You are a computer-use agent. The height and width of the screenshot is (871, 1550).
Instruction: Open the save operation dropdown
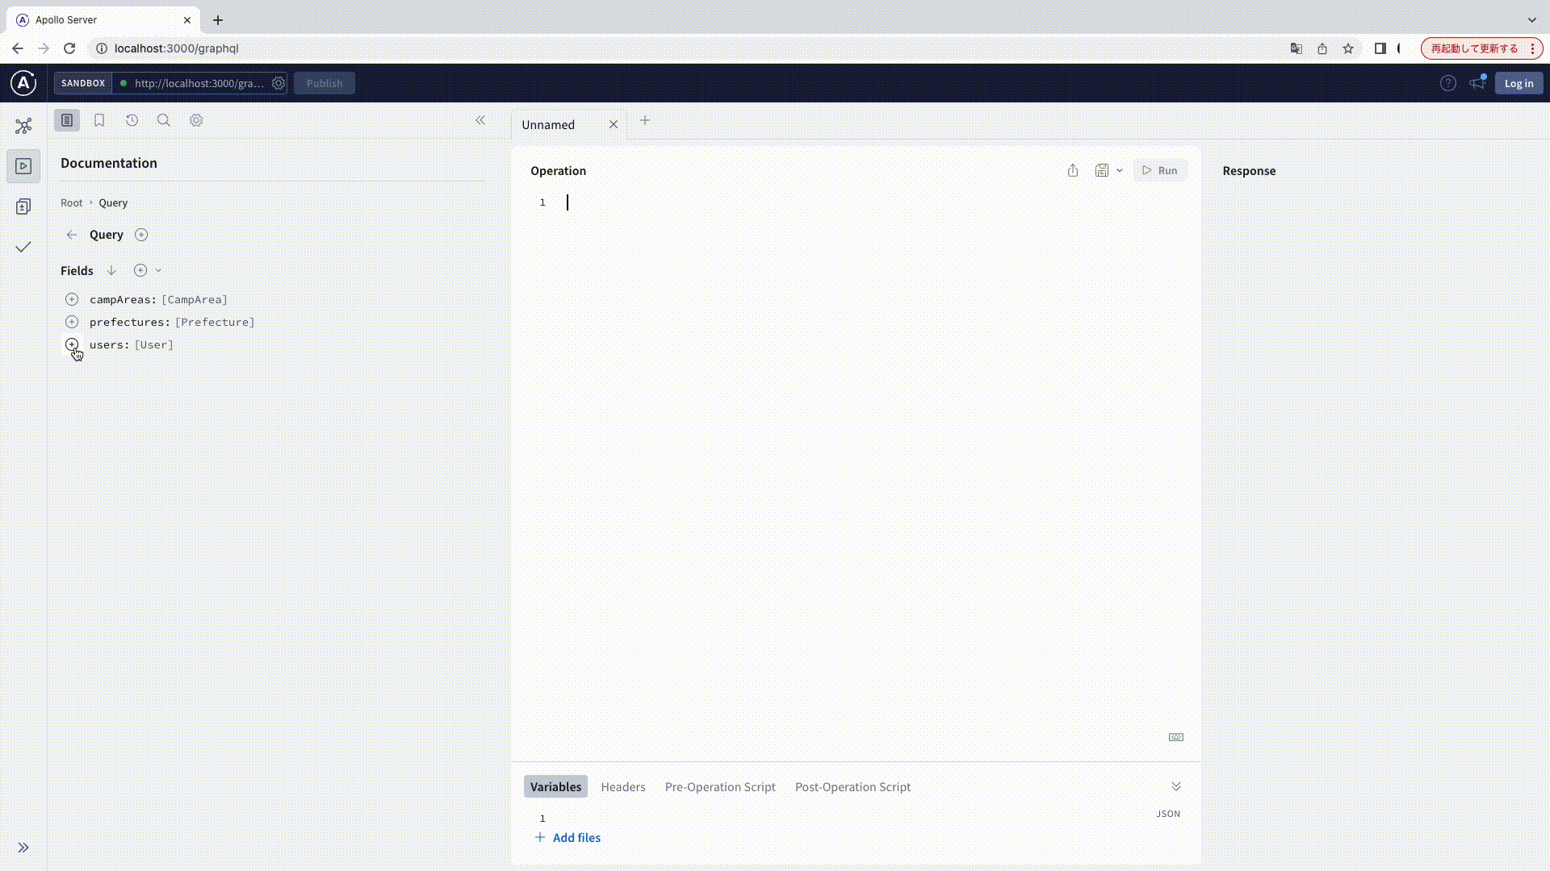pos(1119,170)
